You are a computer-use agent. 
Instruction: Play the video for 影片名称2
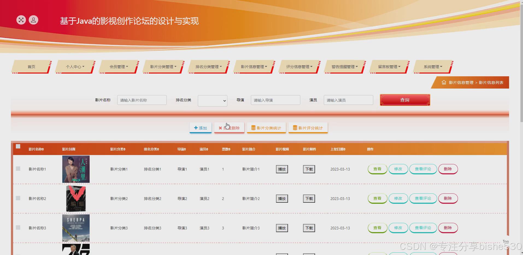pyautogui.click(x=282, y=199)
